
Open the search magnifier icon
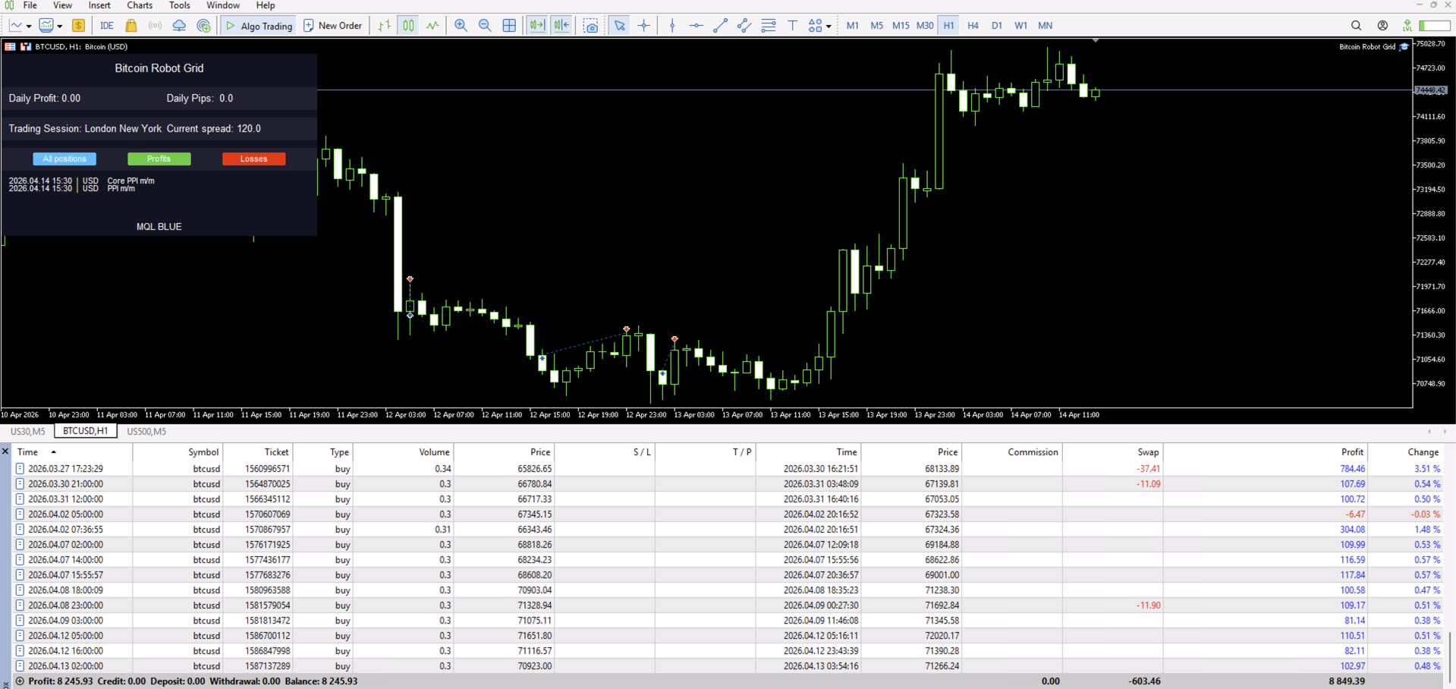[x=1356, y=25]
